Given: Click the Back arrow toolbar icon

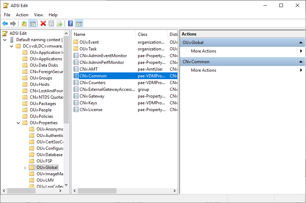Looking at the screenshot, I should (5, 24).
